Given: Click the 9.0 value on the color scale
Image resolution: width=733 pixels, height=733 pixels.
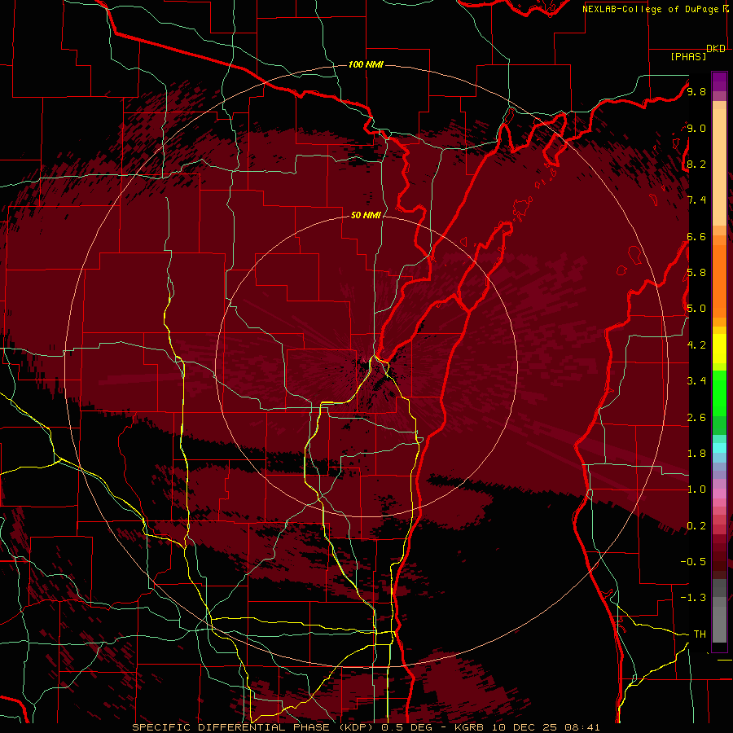Looking at the screenshot, I should click(x=696, y=128).
